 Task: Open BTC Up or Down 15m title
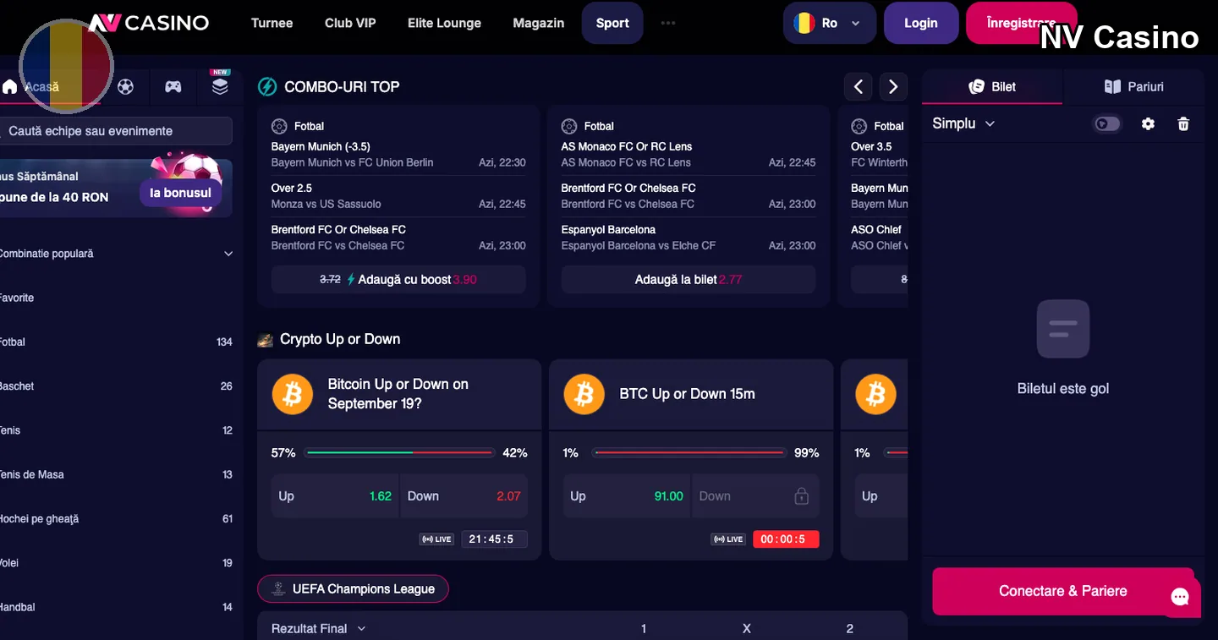point(687,394)
